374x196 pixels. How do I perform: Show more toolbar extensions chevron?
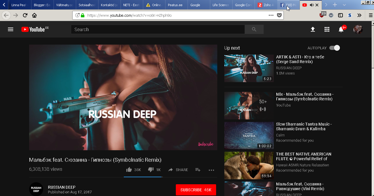359,15
